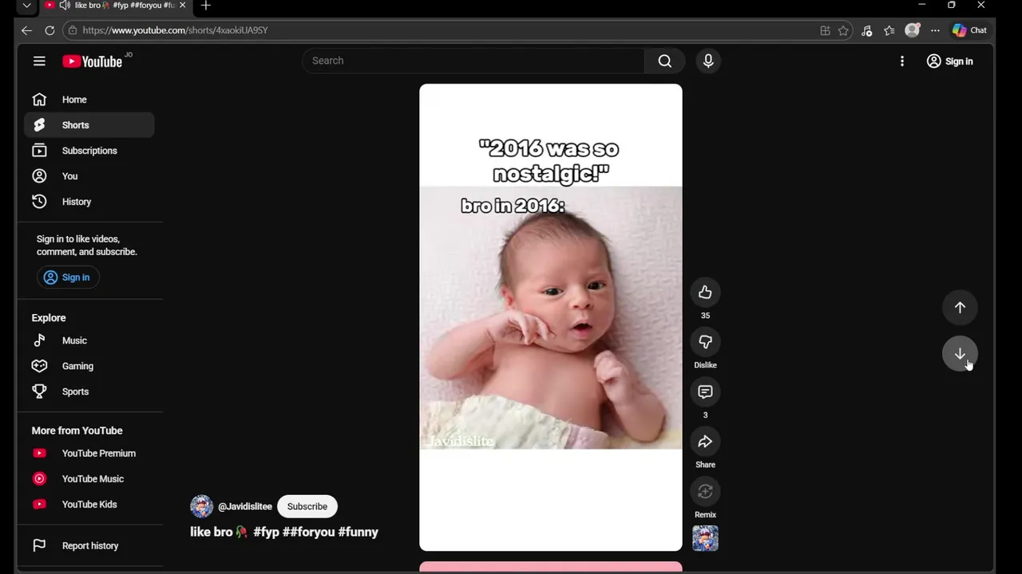Click the #fyp hashtag
1022x574 pixels.
click(x=266, y=532)
